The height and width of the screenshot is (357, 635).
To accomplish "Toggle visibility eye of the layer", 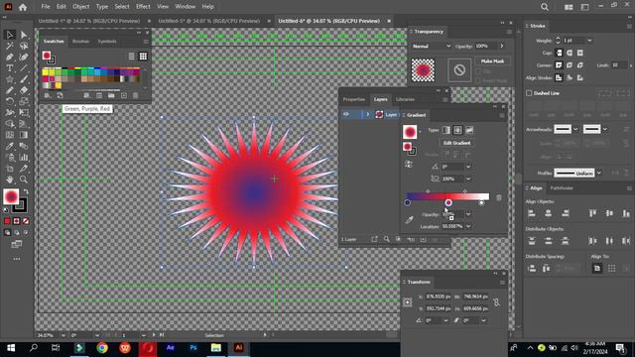I will pos(346,115).
